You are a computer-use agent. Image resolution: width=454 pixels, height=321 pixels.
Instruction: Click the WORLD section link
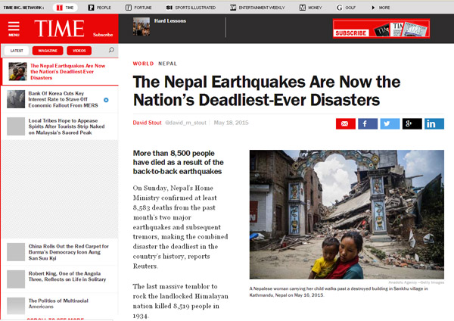pyautogui.click(x=142, y=64)
